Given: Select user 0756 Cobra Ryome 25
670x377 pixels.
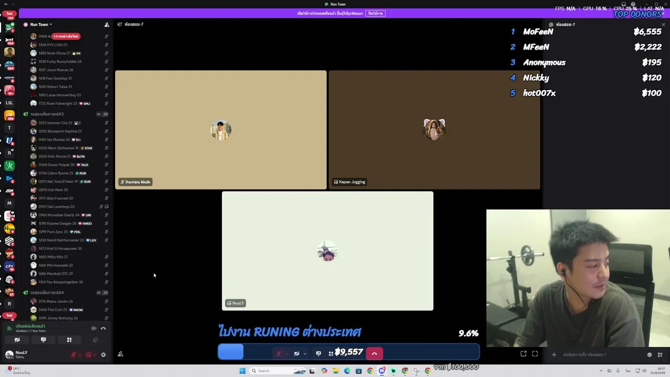Looking at the screenshot, I should point(69,173).
